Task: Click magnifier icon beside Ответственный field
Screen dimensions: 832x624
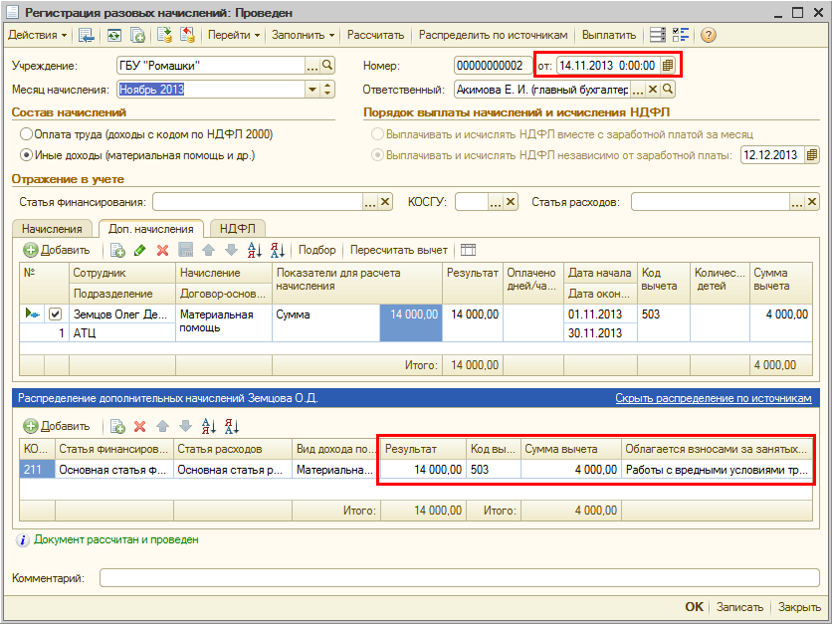Action: (x=669, y=90)
